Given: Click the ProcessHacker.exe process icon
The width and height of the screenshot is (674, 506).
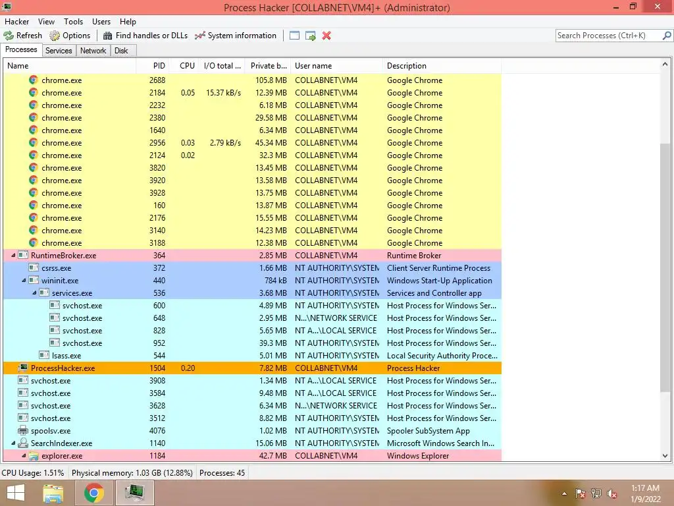Looking at the screenshot, I should 23,368.
